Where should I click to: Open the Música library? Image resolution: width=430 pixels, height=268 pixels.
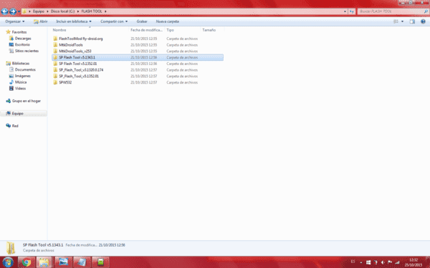tap(21, 82)
